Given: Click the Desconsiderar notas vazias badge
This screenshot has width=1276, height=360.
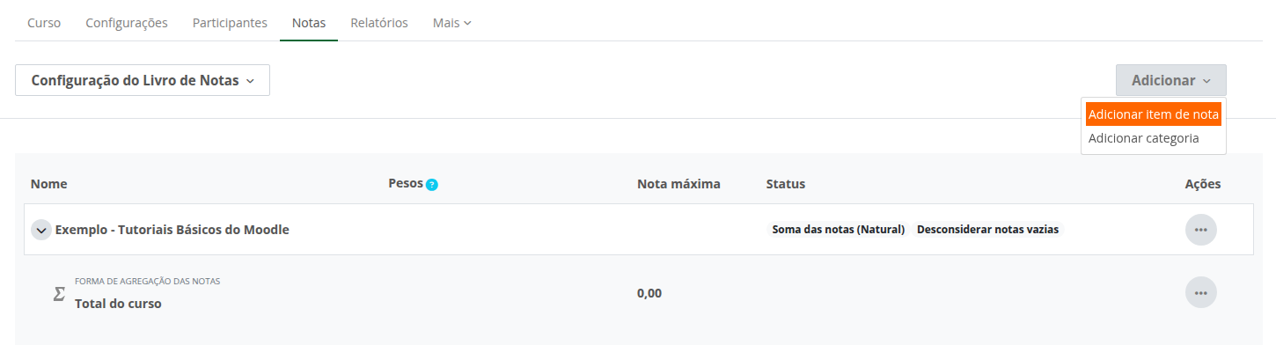Looking at the screenshot, I should pos(988,230).
